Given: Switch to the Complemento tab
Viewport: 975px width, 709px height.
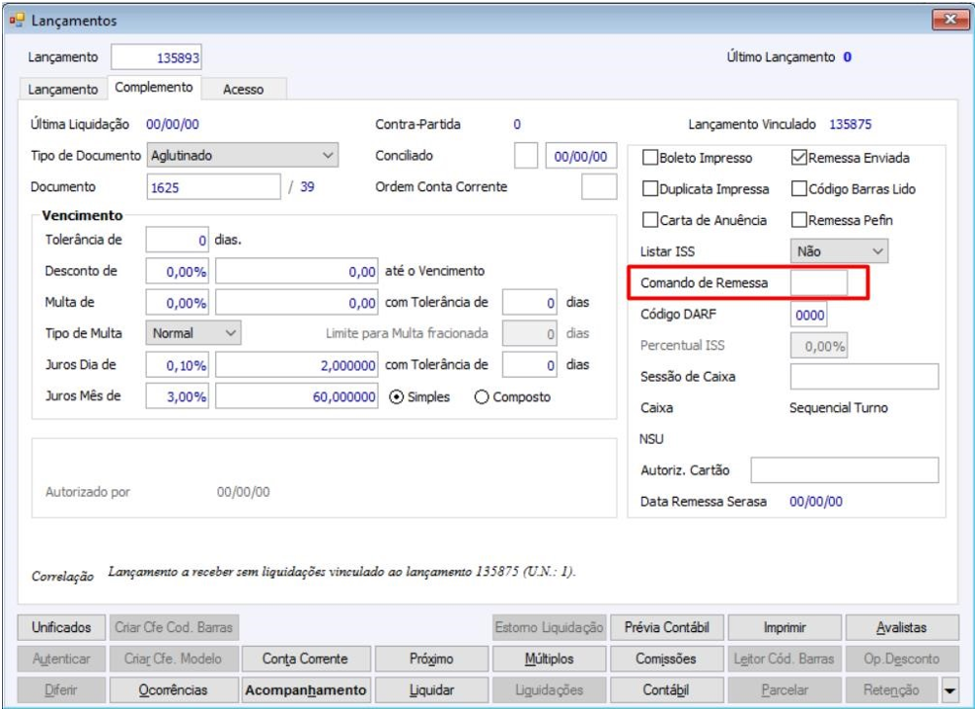Looking at the screenshot, I should 154,88.
